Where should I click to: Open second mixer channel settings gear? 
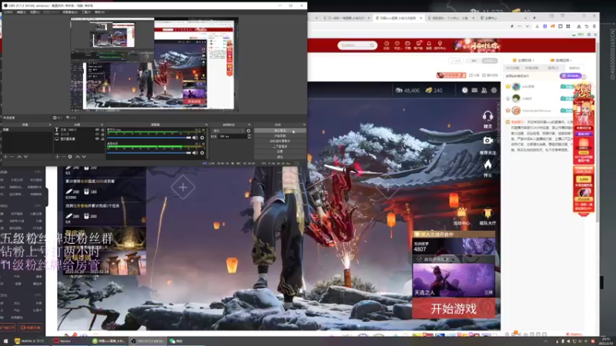point(202,152)
